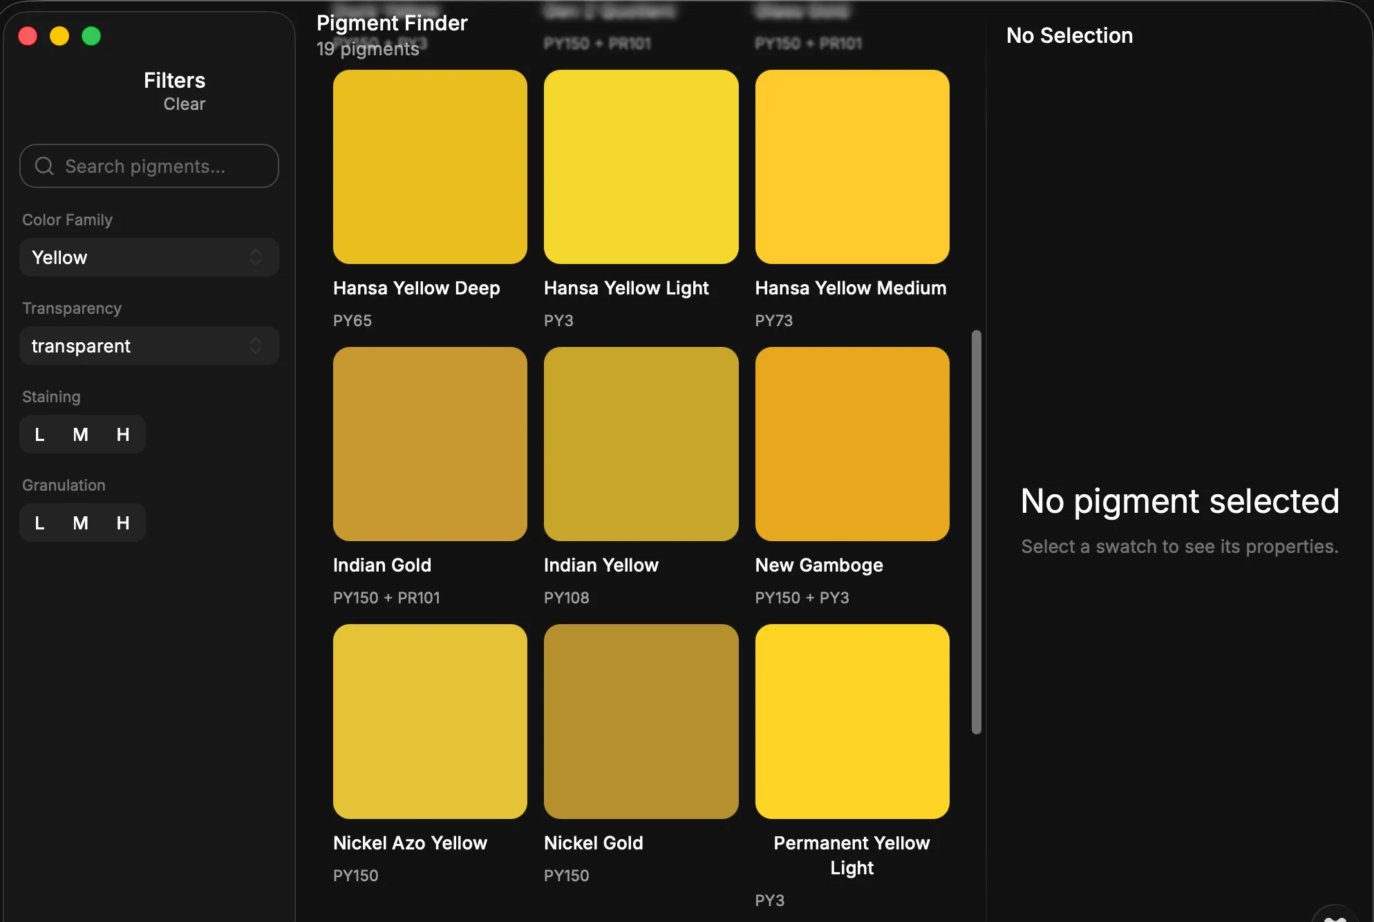Toggle Staining filter L

point(39,434)
